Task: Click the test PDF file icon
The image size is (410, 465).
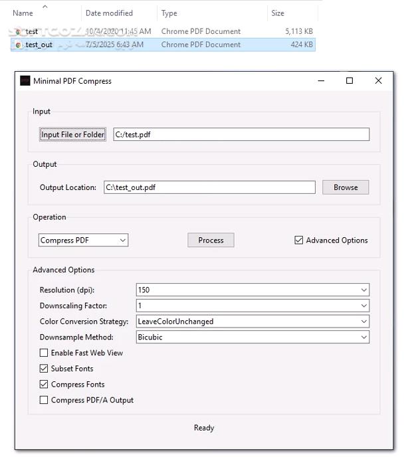Action: (19, 31)
